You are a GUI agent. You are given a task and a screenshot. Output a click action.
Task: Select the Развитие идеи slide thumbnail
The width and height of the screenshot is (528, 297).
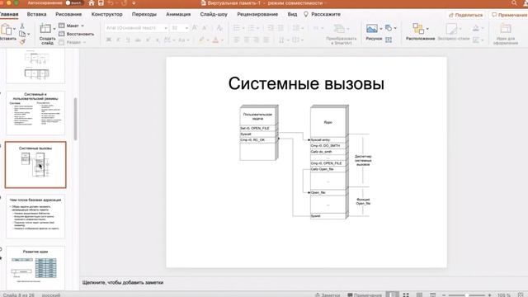tap(35, 268)
